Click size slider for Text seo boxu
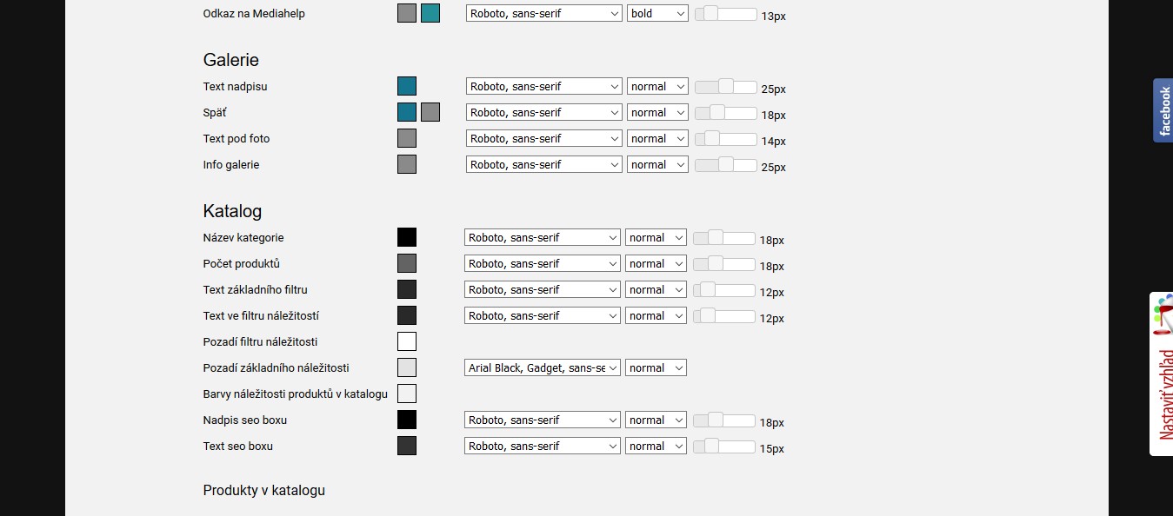 tap(724, 446)
